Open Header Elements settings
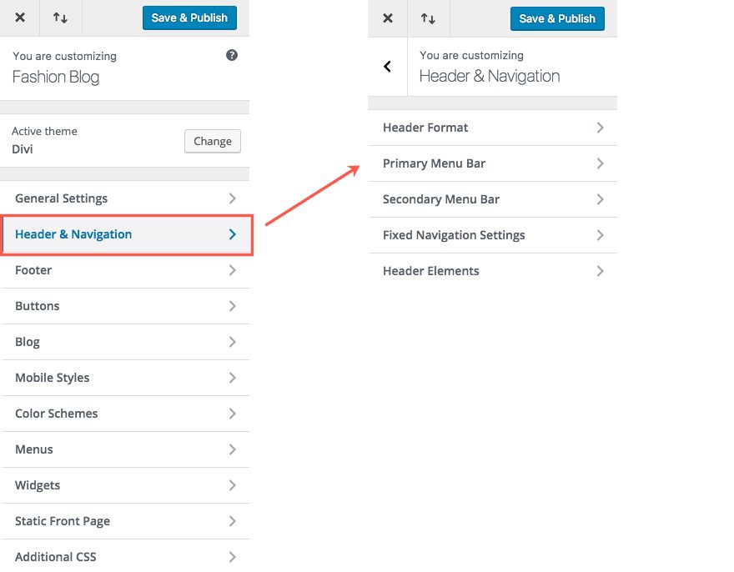 493,271
